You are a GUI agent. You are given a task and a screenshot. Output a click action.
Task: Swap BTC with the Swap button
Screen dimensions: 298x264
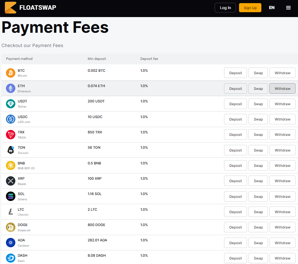point(258,73)
